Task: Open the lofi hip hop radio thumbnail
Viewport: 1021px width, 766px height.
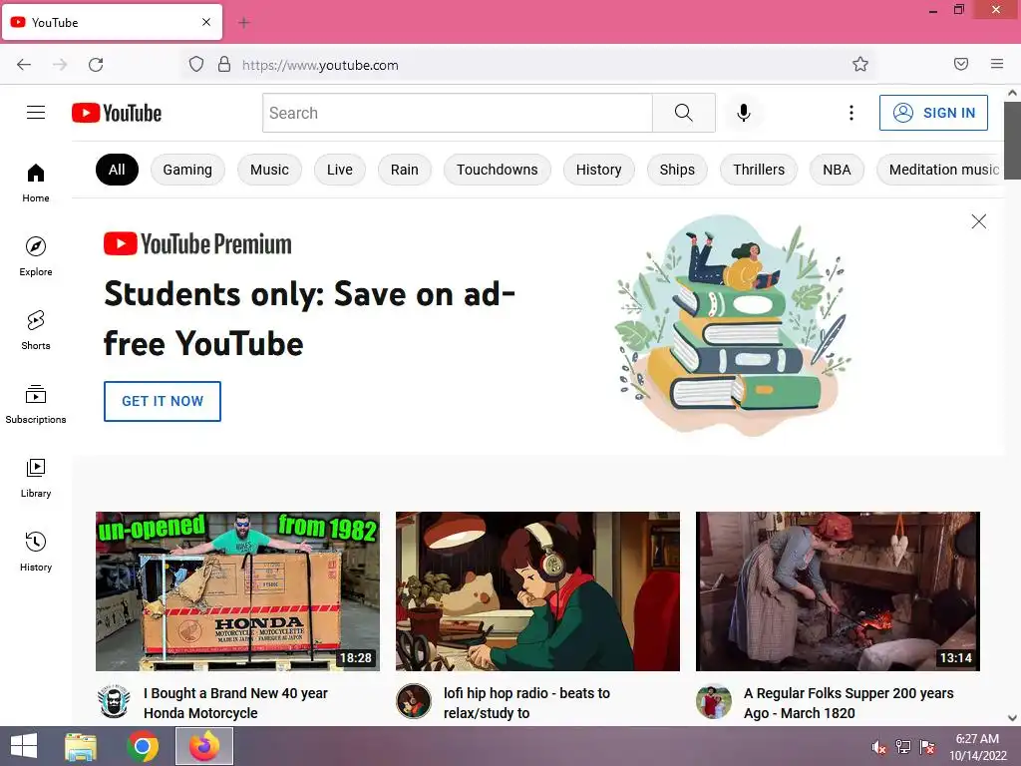Action: pos(537,591)
